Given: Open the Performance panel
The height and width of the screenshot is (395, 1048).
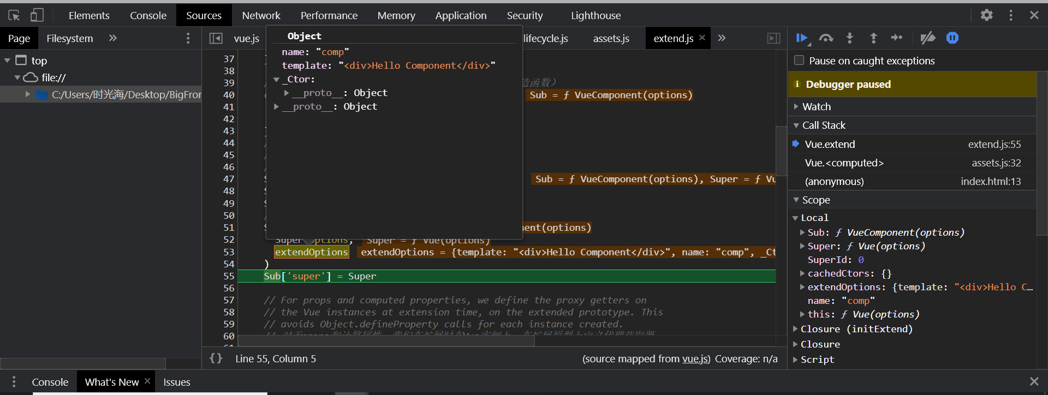Looking at the screenshot, I should click(x=329, y=15).
